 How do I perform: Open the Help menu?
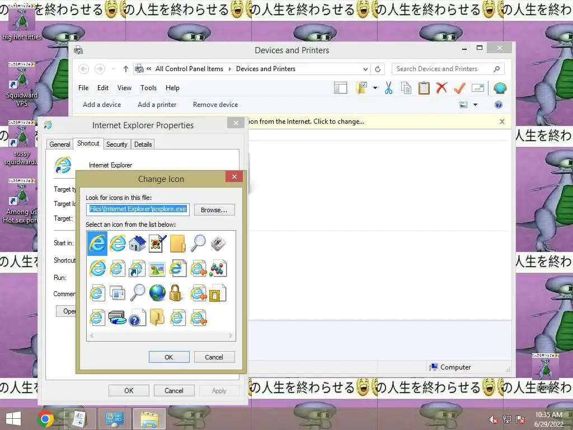pyautogui.click(x=172, y=88)
